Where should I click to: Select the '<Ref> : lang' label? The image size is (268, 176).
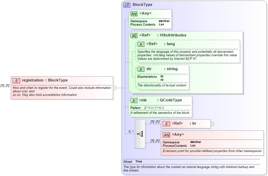tap(160, 44)
